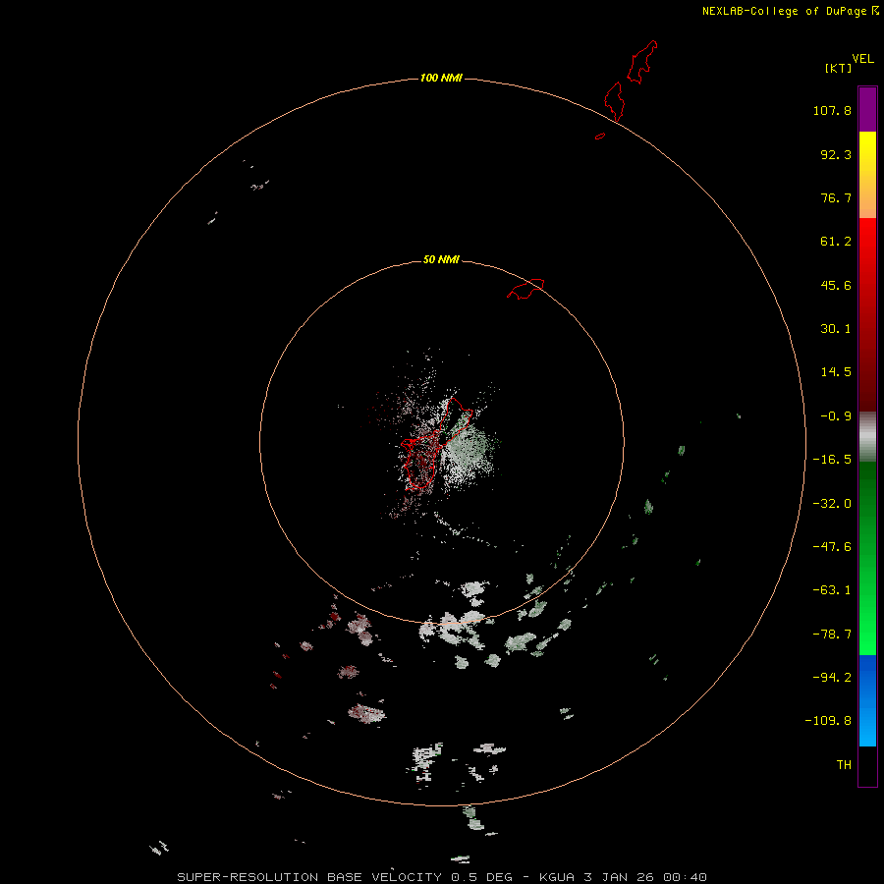884x884 pixels.
Task: Click the 100 NMI range ring label
Action: [x=441, y=78]
